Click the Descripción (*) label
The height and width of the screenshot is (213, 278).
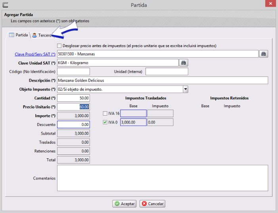pos(42,80)
